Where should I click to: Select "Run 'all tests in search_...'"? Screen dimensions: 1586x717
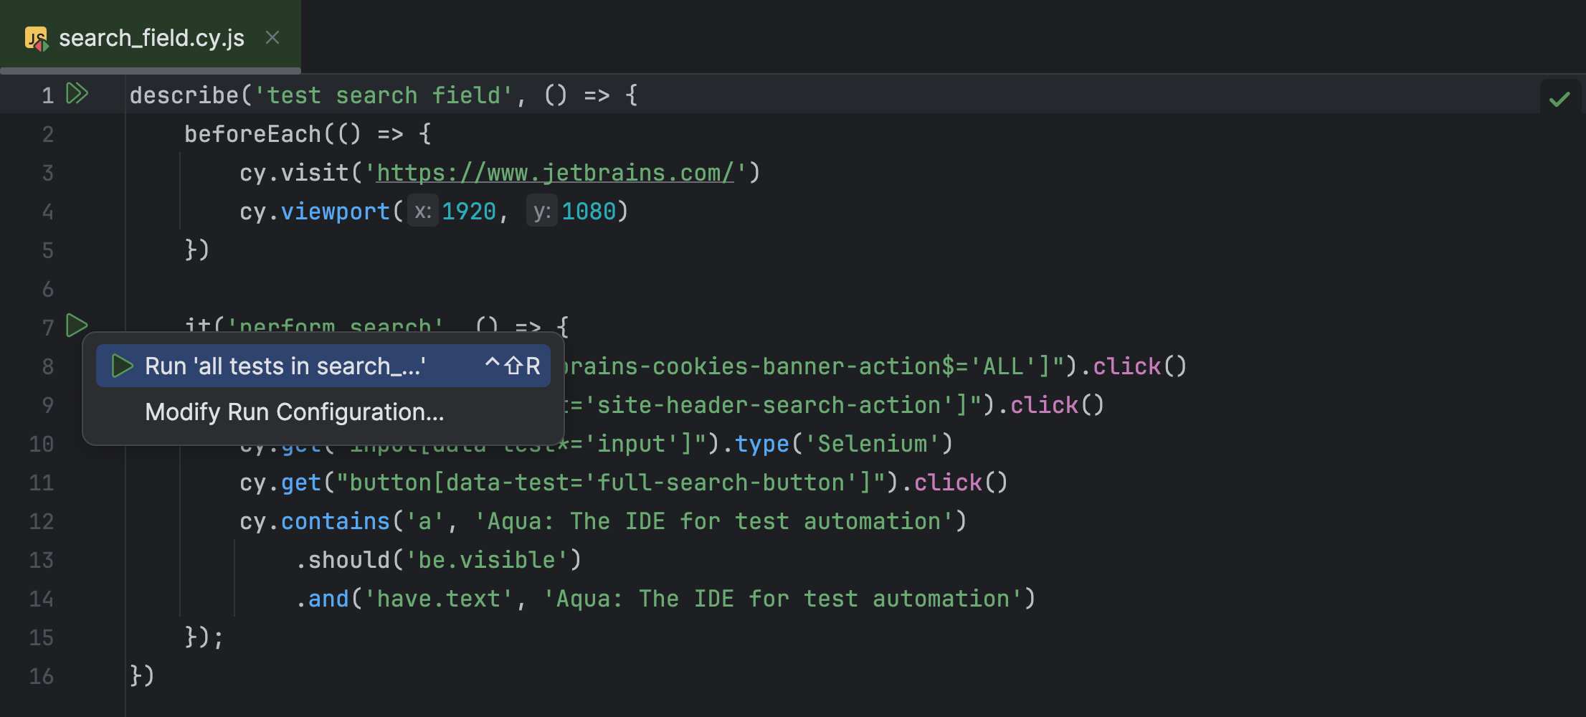coord(285,366)
